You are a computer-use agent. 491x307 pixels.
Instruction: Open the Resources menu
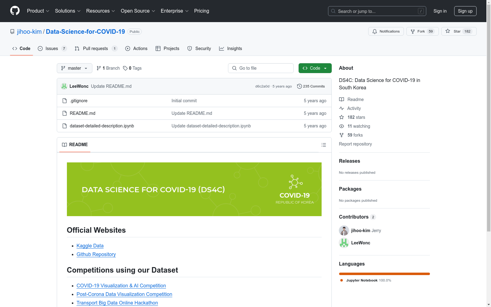click(101, 11)
